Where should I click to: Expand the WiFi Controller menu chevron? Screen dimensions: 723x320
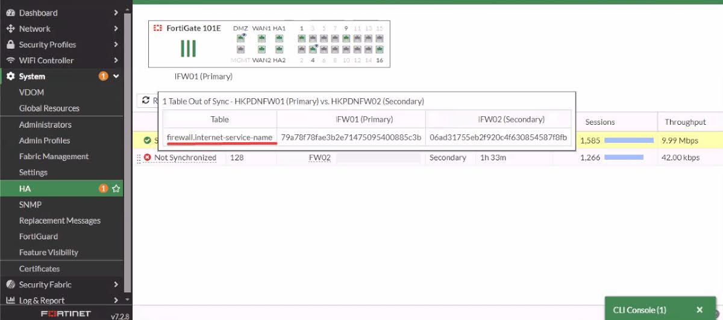pos(116,60)
